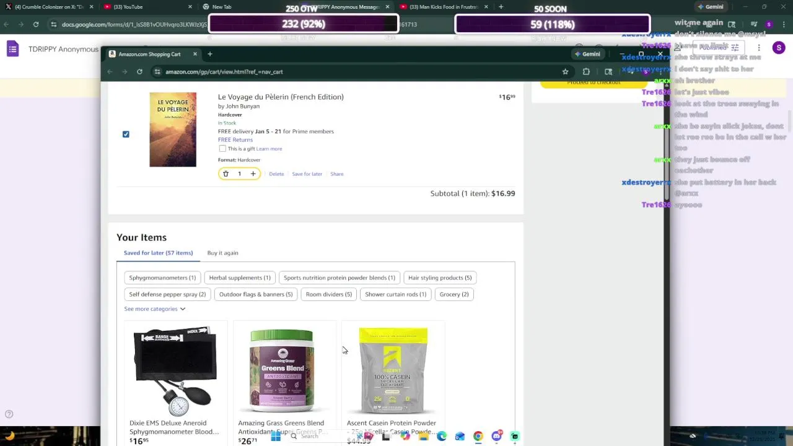Open 'Learn more' about gift option

pyautogui.click(x=269, y=149)
